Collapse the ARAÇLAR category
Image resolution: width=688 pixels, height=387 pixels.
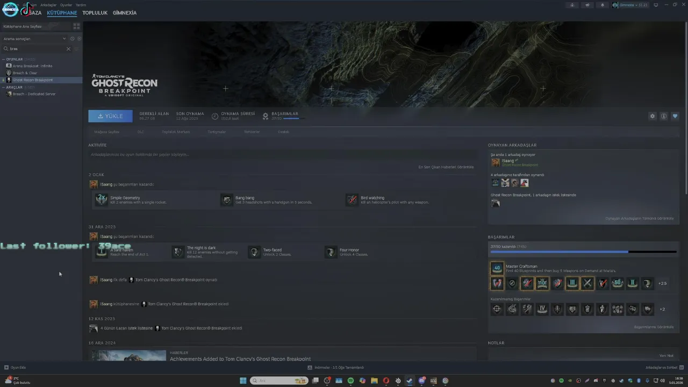(x=4, y=87)
